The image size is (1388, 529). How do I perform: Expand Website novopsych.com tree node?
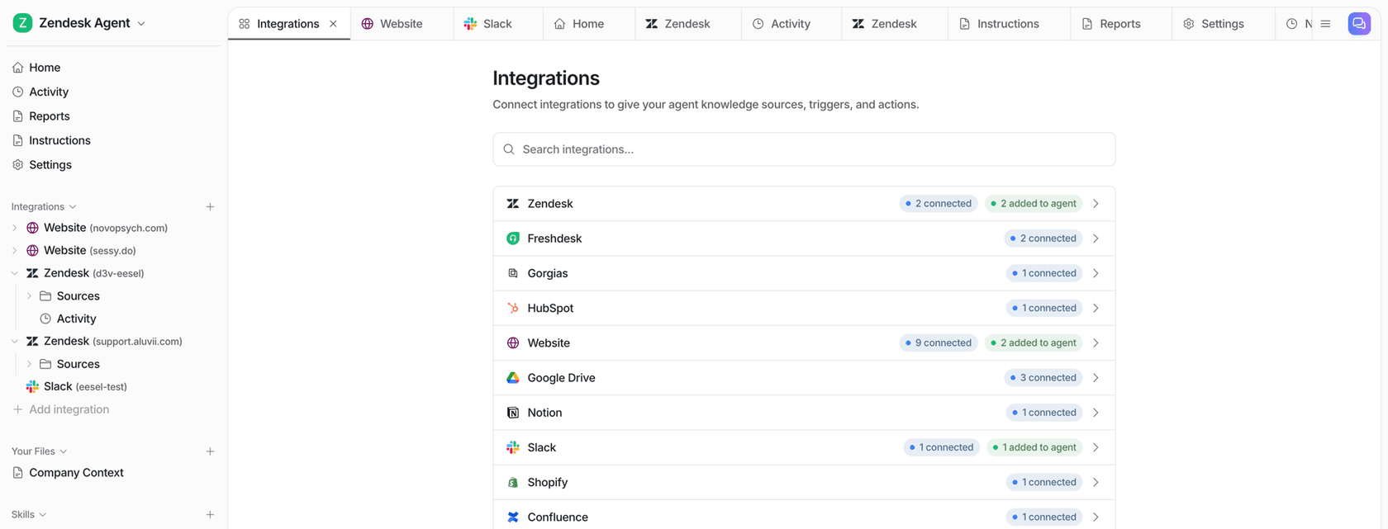15,228
